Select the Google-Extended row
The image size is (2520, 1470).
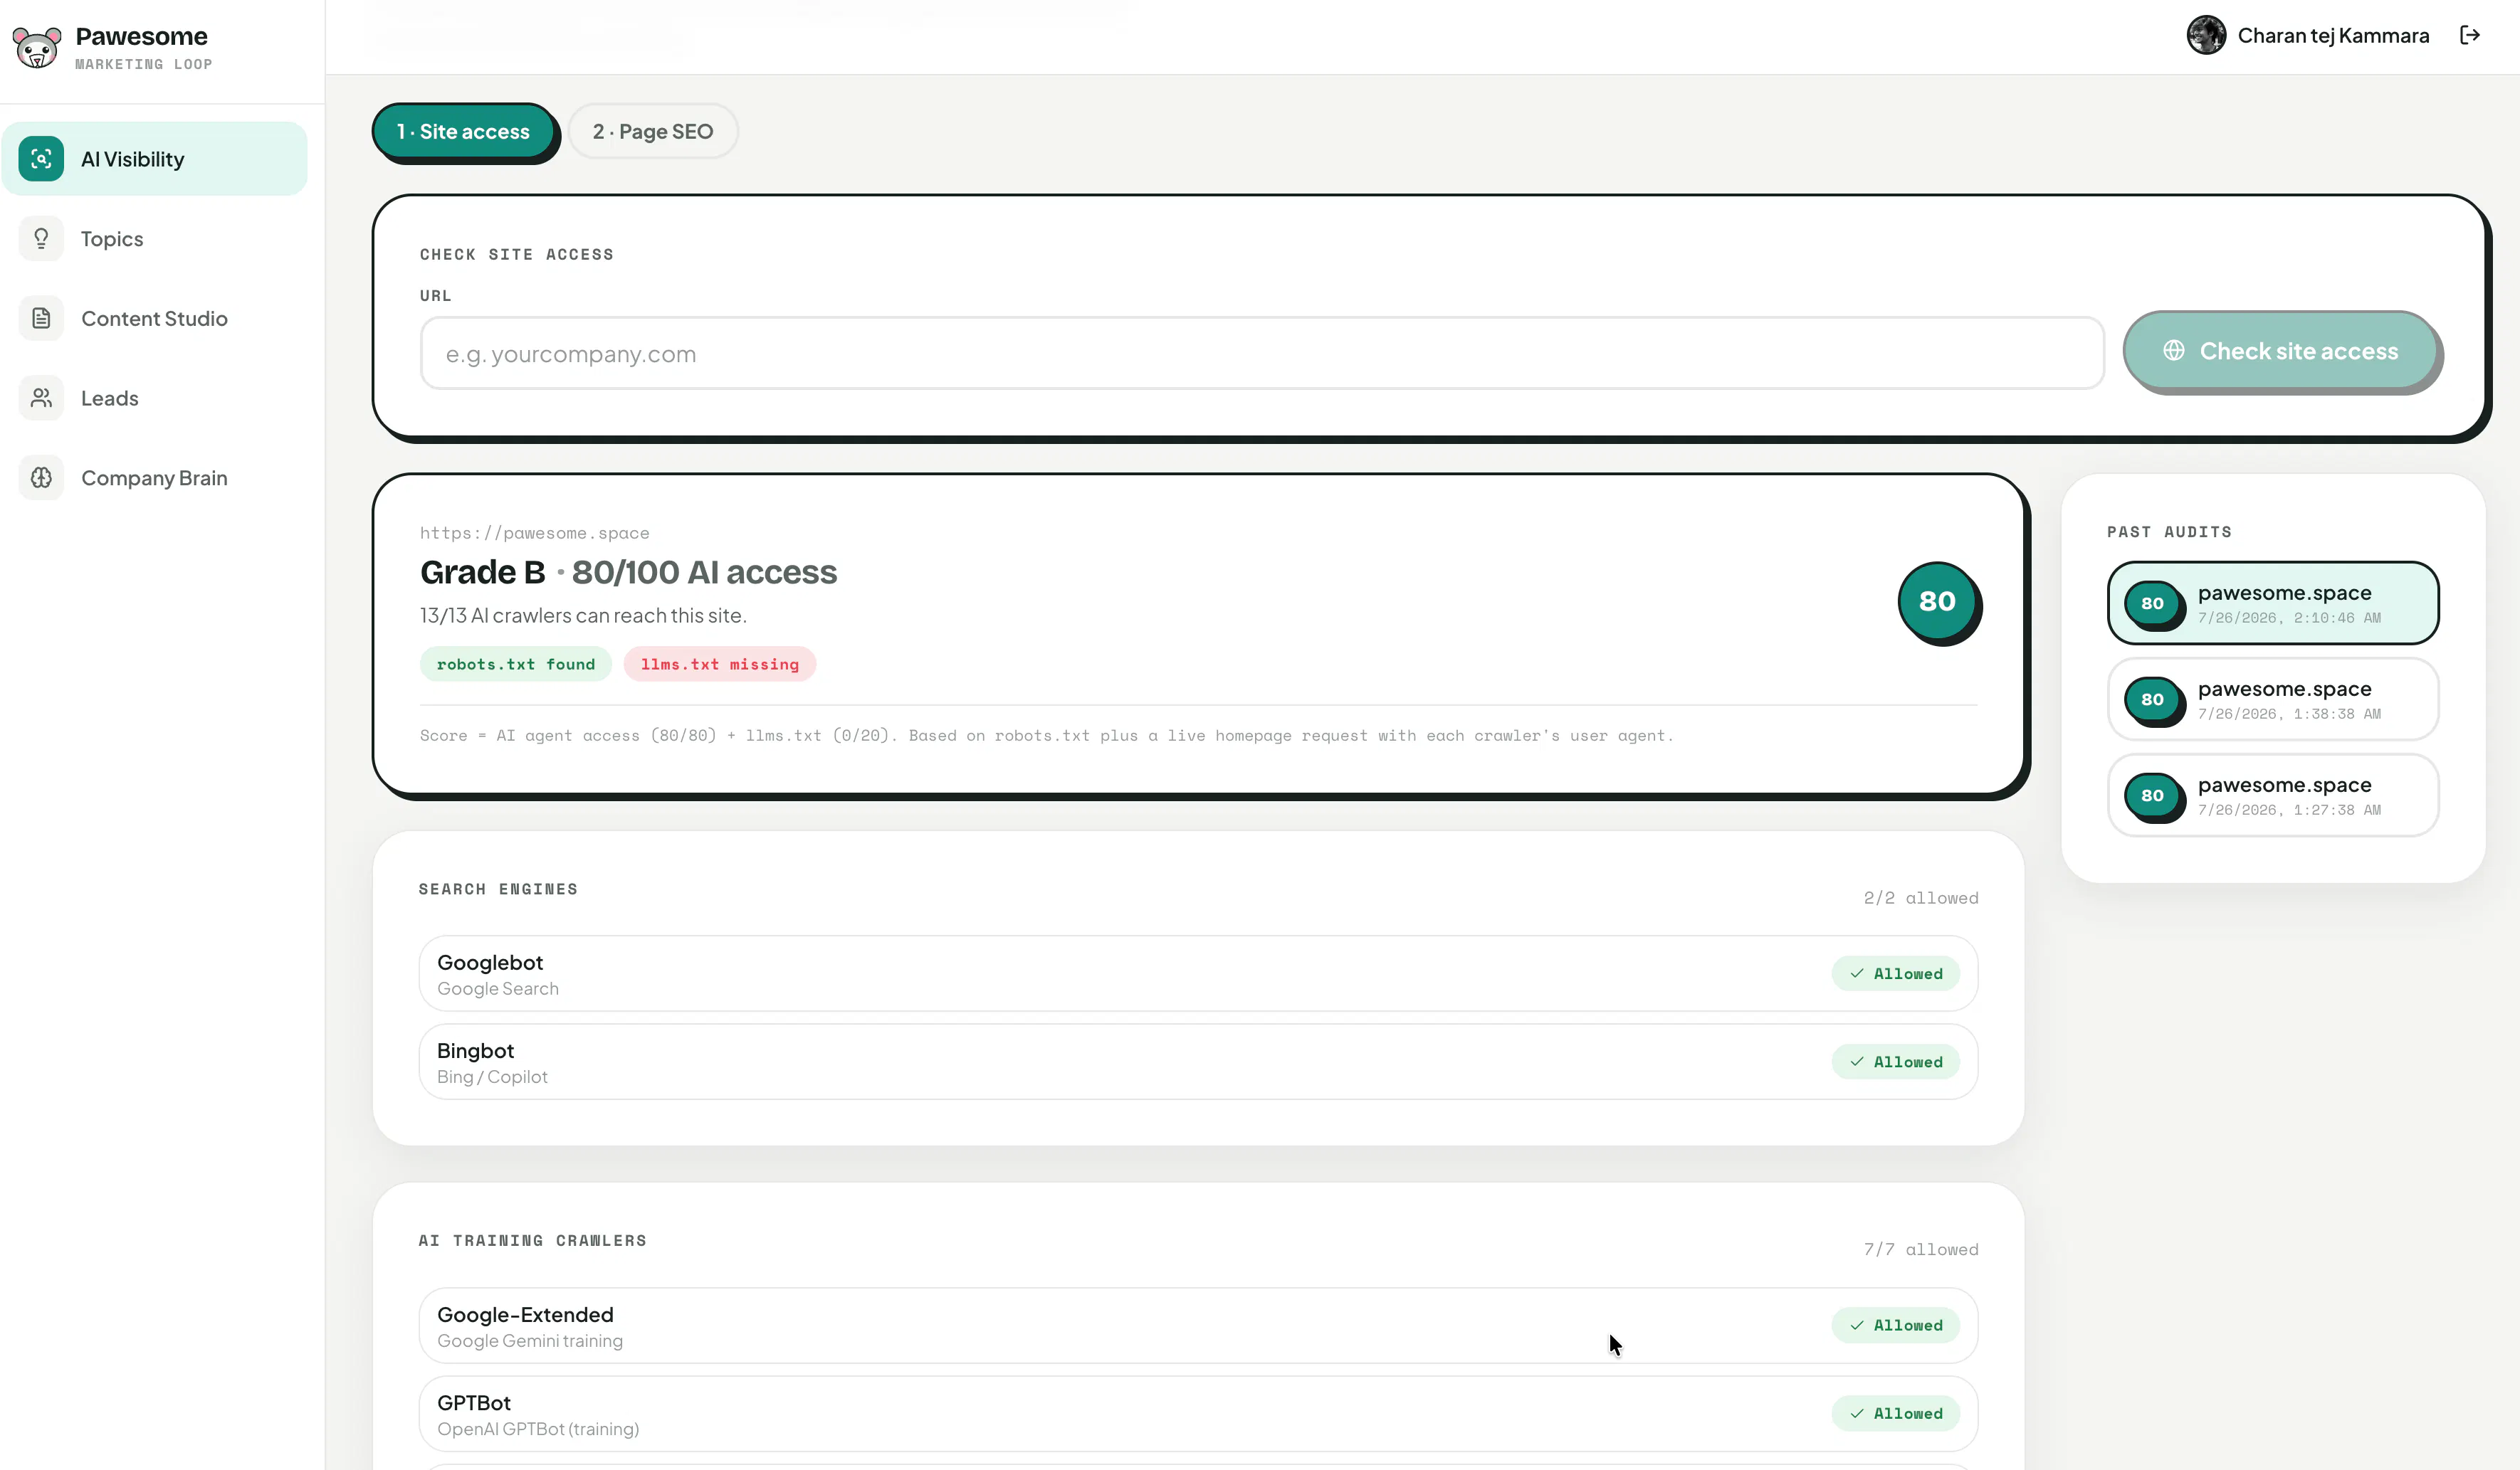[1198, 1326]
